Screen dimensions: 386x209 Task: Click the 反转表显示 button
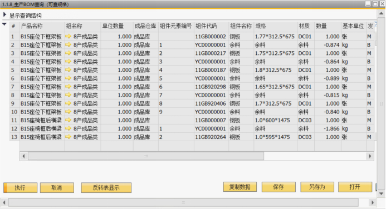point(106,188)
